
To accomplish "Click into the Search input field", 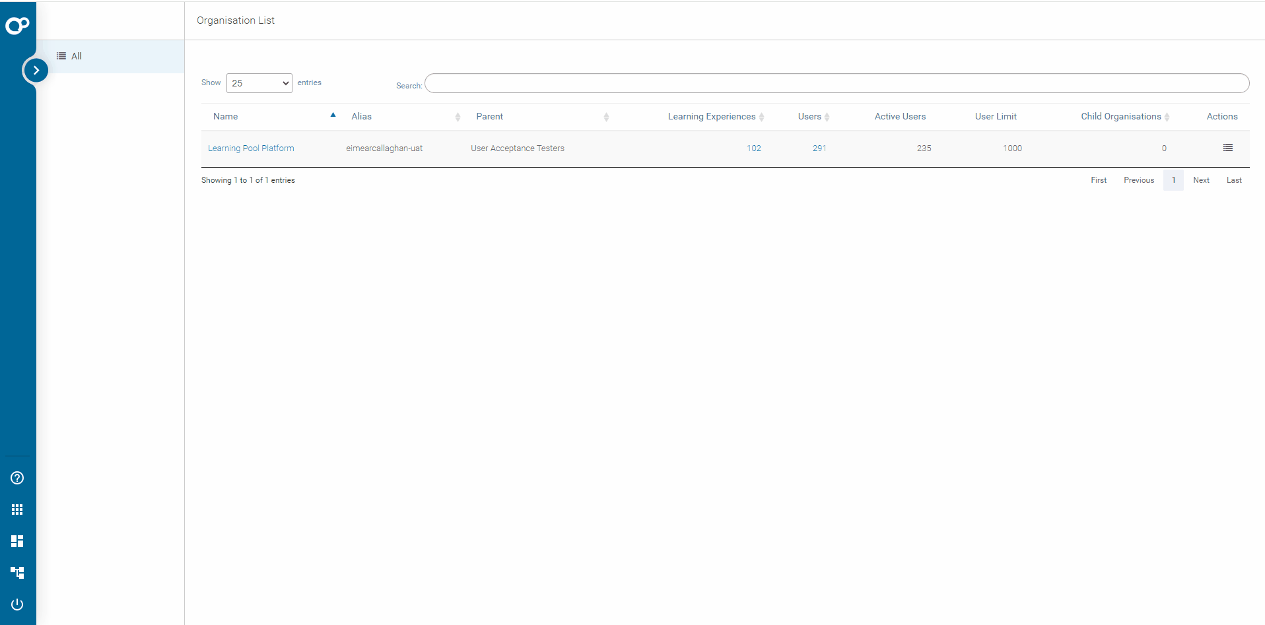I will [x=836, y=83].
